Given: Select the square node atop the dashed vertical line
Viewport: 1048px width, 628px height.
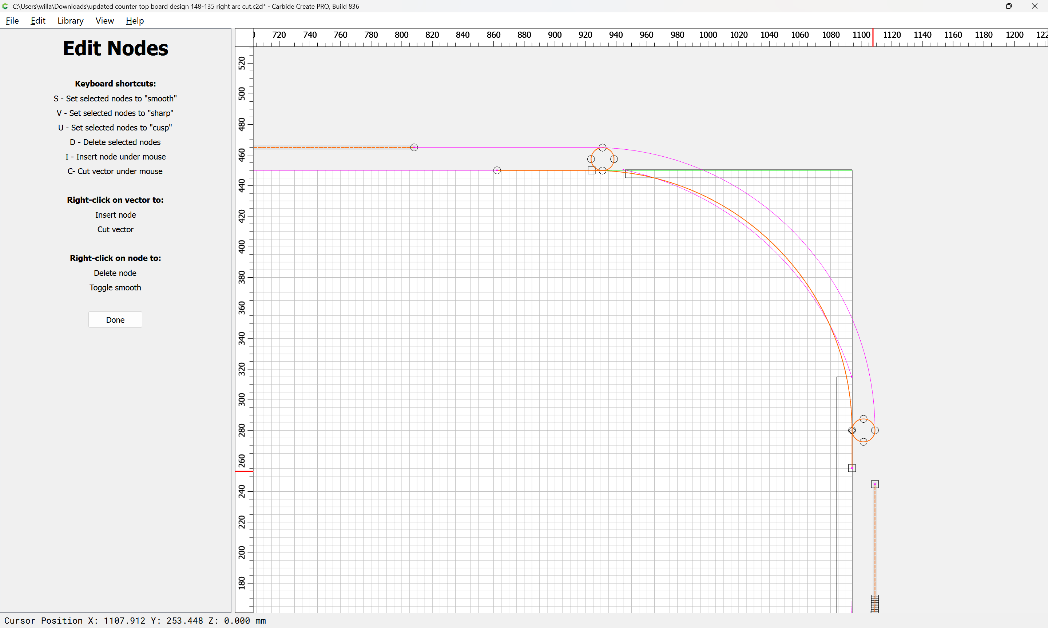Looking at the screenshot, I should tap(875, 484).
